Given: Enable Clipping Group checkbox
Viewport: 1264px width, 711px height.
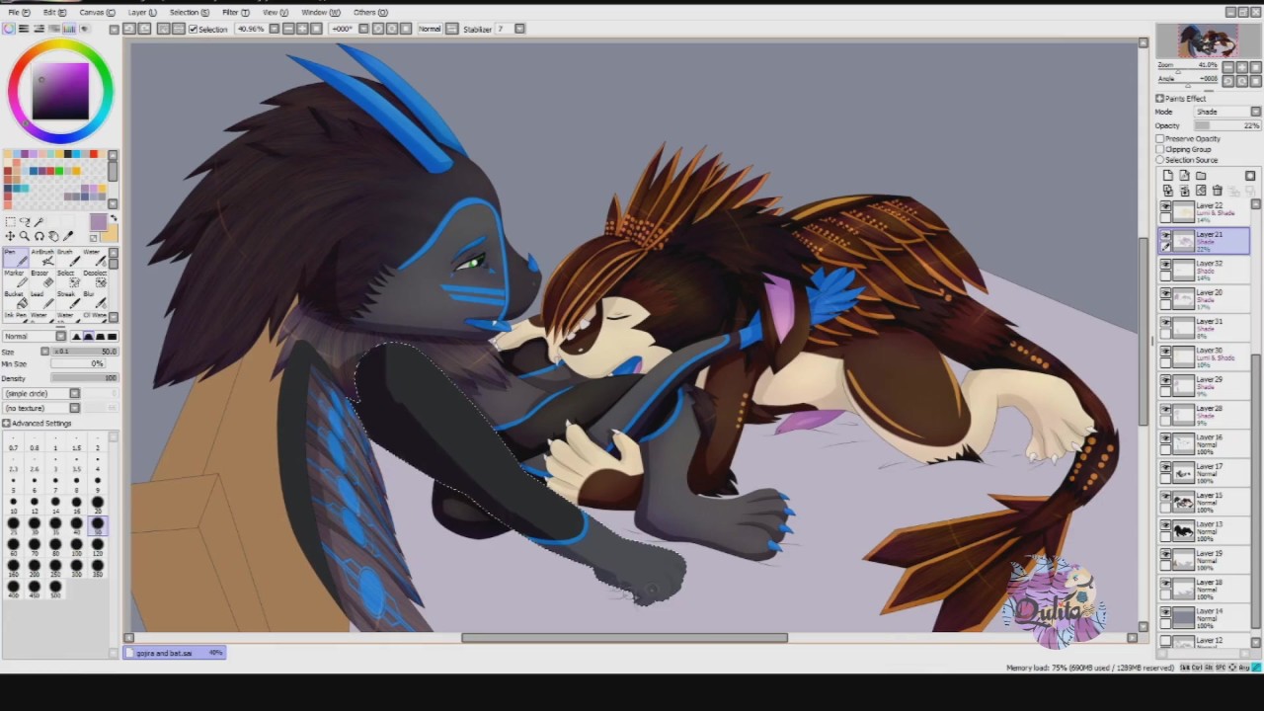Looking at the screenshot, I should pos(1160,149).
